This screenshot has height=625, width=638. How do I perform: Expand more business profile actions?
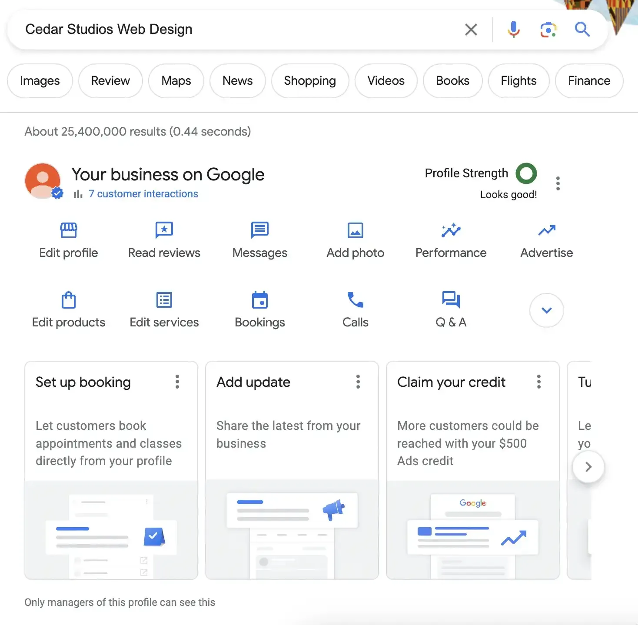546,310
